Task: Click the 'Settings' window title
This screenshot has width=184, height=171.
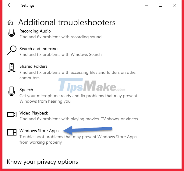Action: (28, 5)
